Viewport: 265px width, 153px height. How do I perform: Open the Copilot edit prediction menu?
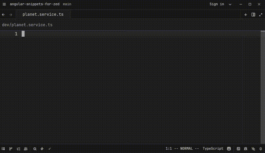(x=229, y=149)
